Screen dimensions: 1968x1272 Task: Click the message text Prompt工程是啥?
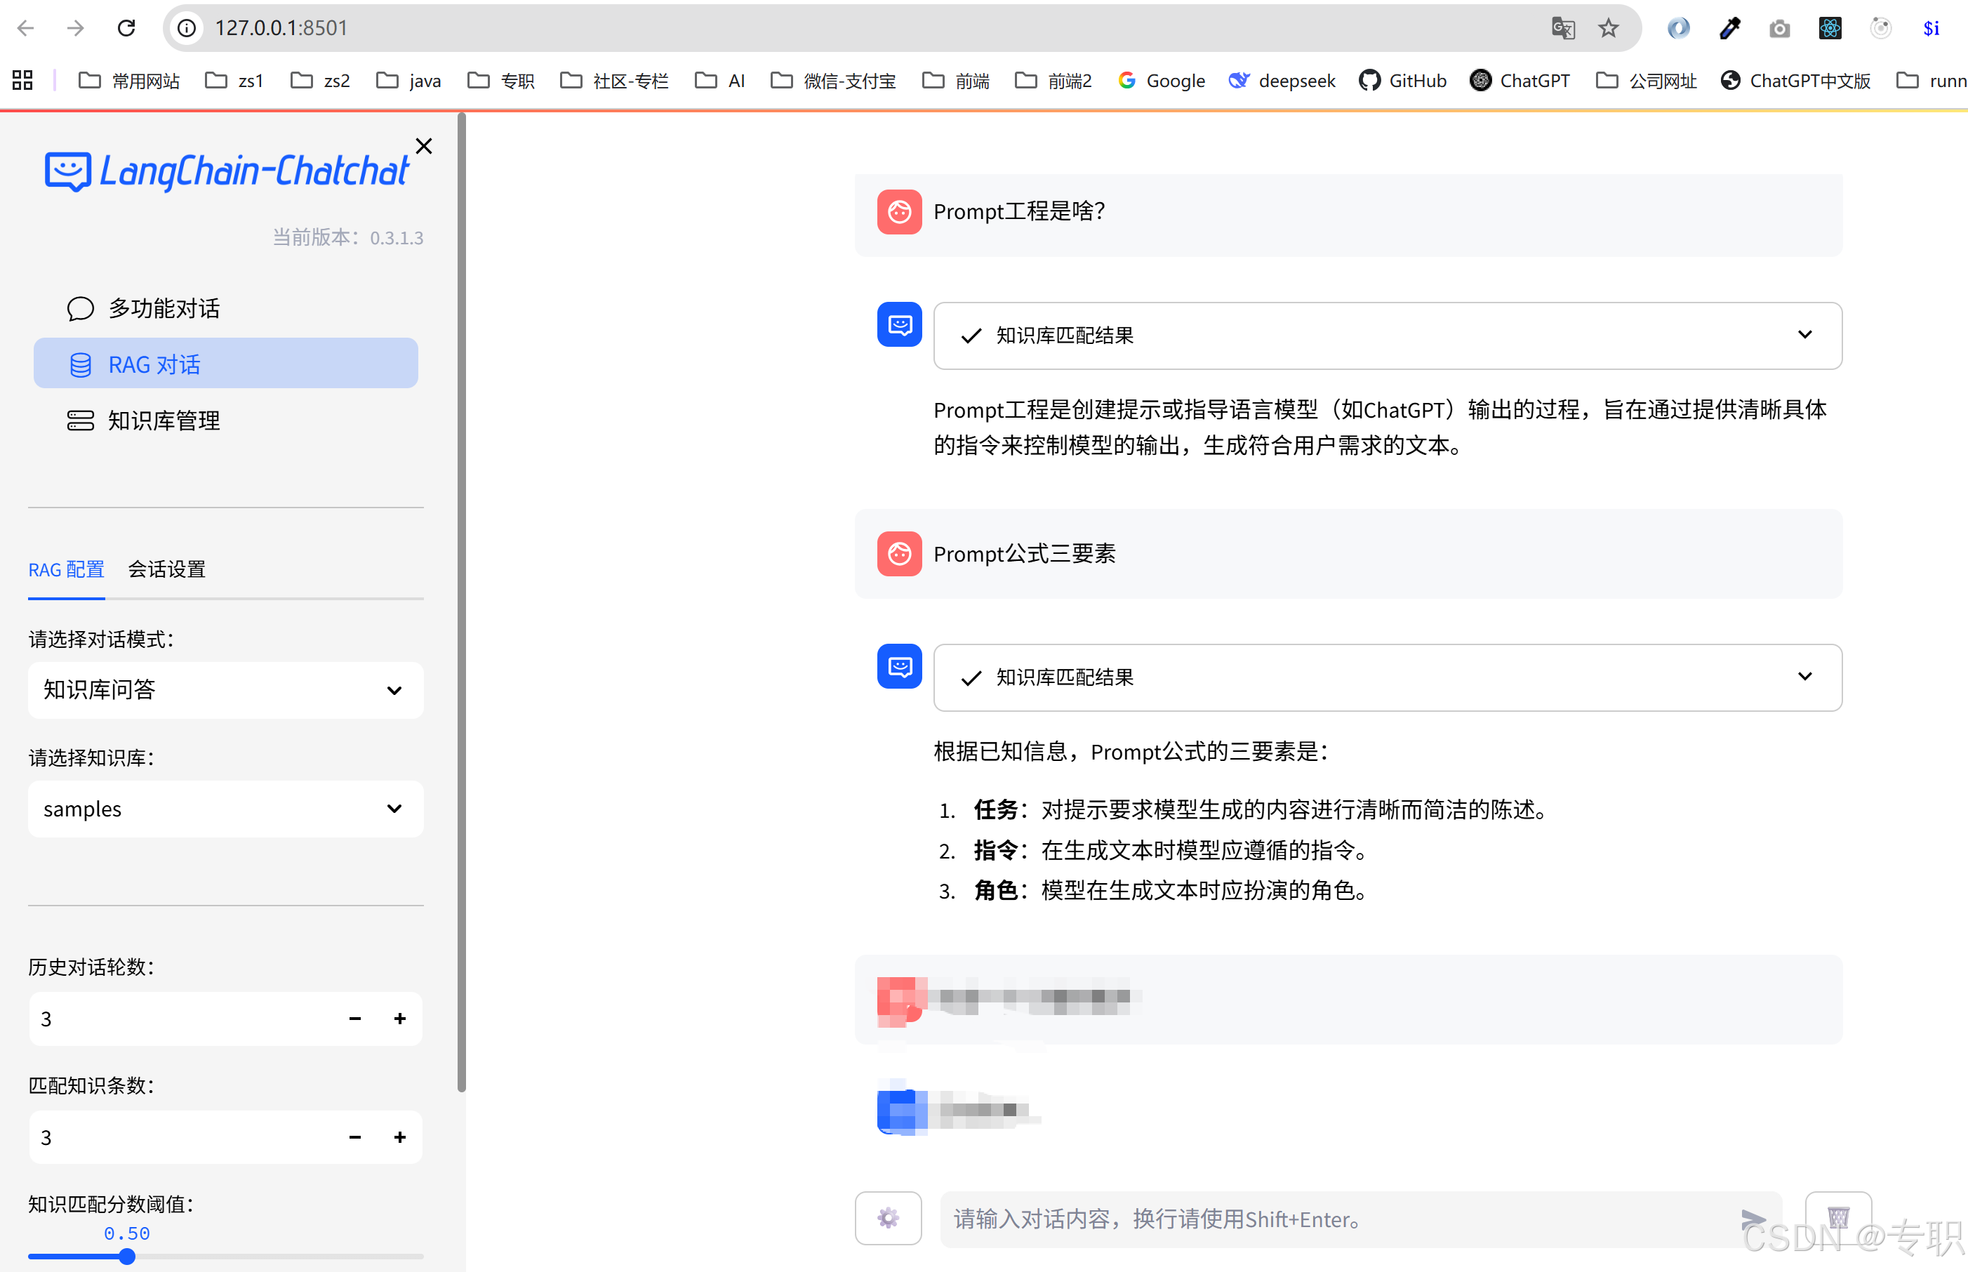1019,211
